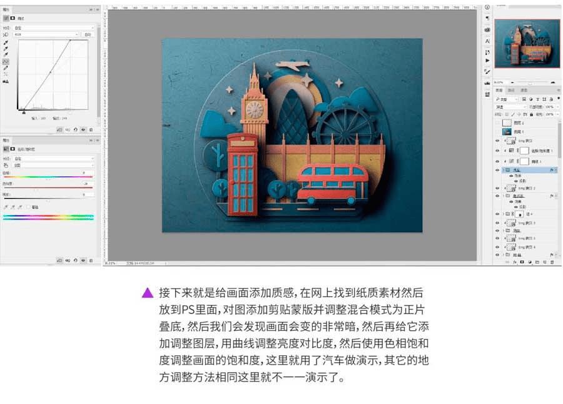Toggle Curves adjustment visibility eye in Properties
Screen dimensions: 563x404
[x=83, y=129]
